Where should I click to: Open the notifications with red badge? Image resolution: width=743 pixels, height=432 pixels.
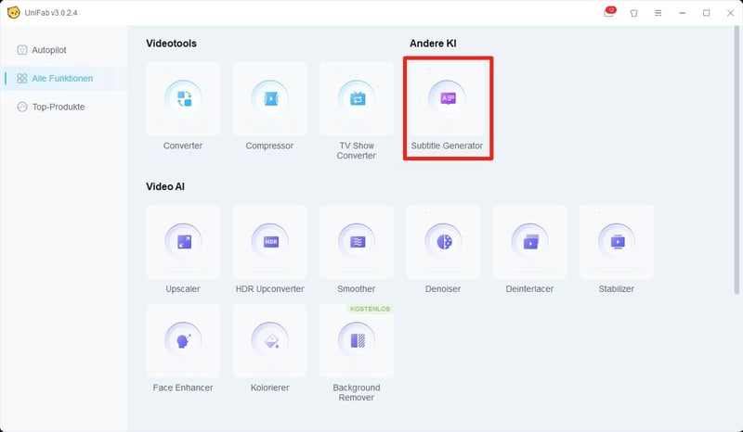609,13
